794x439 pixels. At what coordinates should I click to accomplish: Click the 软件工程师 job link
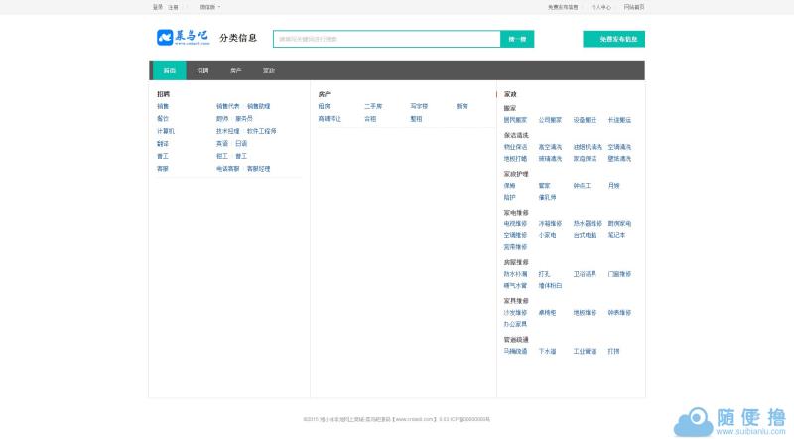[262, 131]
